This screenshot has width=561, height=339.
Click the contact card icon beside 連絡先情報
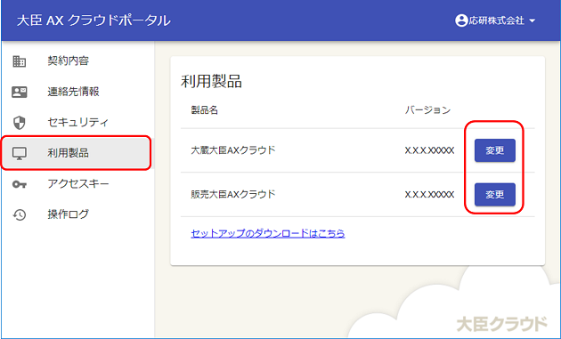click(20, 92)
